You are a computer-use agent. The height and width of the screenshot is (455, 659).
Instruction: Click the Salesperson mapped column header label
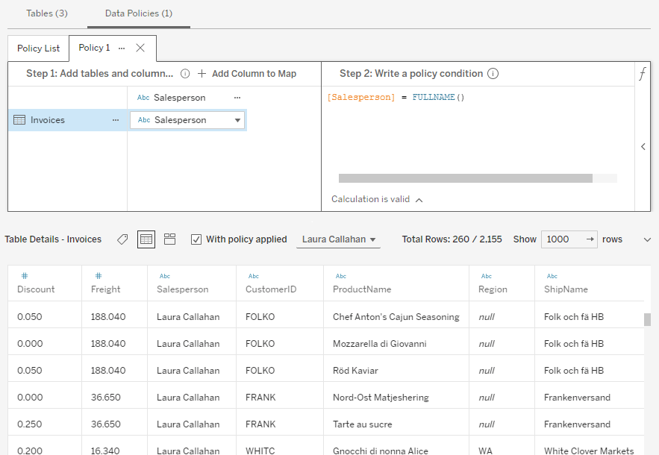179,98
